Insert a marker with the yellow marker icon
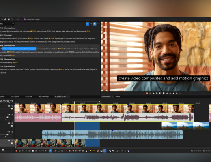This screenshot has width=211, height=162. (x=90, y=151)
